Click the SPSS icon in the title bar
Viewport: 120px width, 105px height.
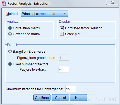[x=4, y=4]
